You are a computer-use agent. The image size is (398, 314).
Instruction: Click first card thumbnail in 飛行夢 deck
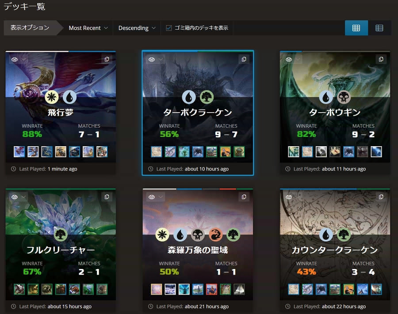coord(19,152)
